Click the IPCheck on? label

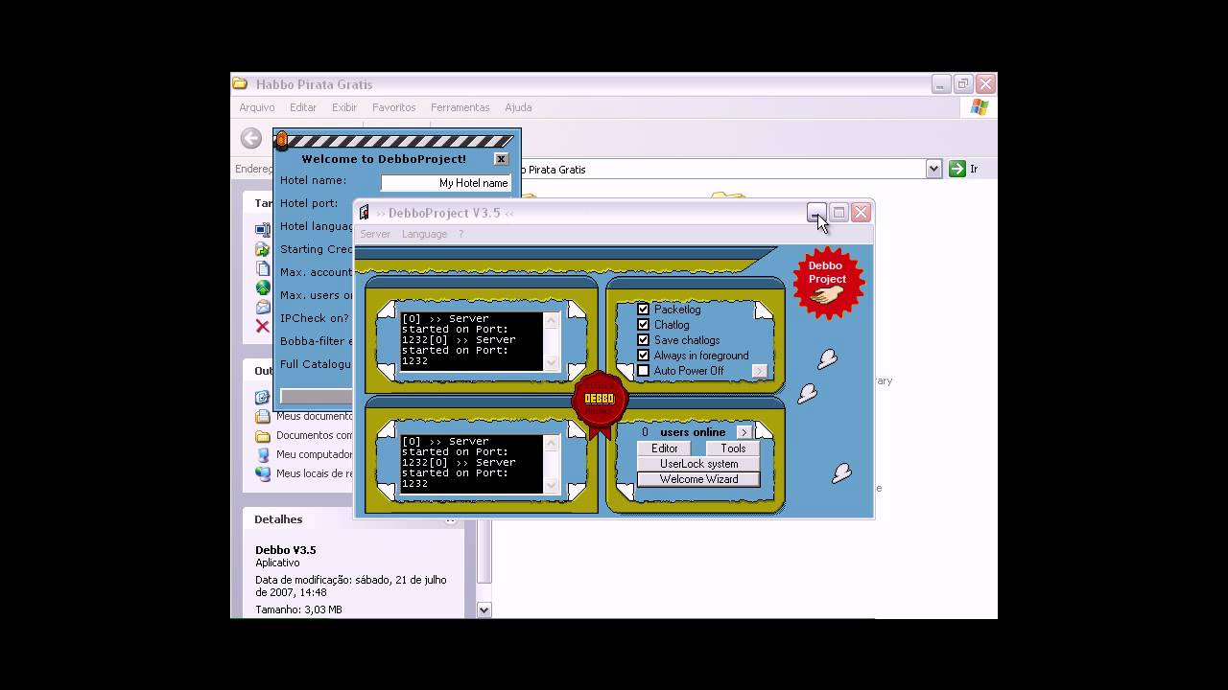click(x=315, y=318)
